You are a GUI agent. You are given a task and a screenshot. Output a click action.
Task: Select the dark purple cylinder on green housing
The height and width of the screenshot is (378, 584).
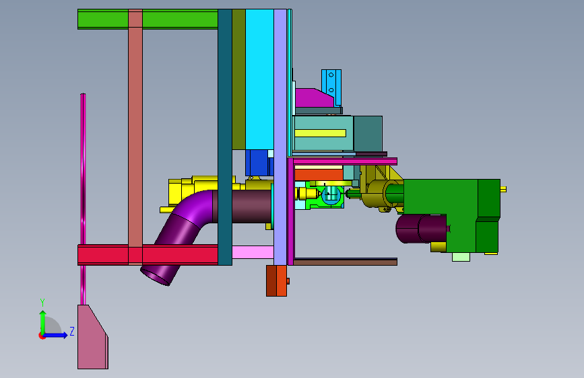coord(421,229)
